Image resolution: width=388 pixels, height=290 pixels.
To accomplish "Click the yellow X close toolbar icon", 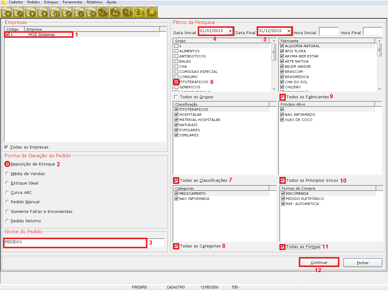I will coord(152,12).
